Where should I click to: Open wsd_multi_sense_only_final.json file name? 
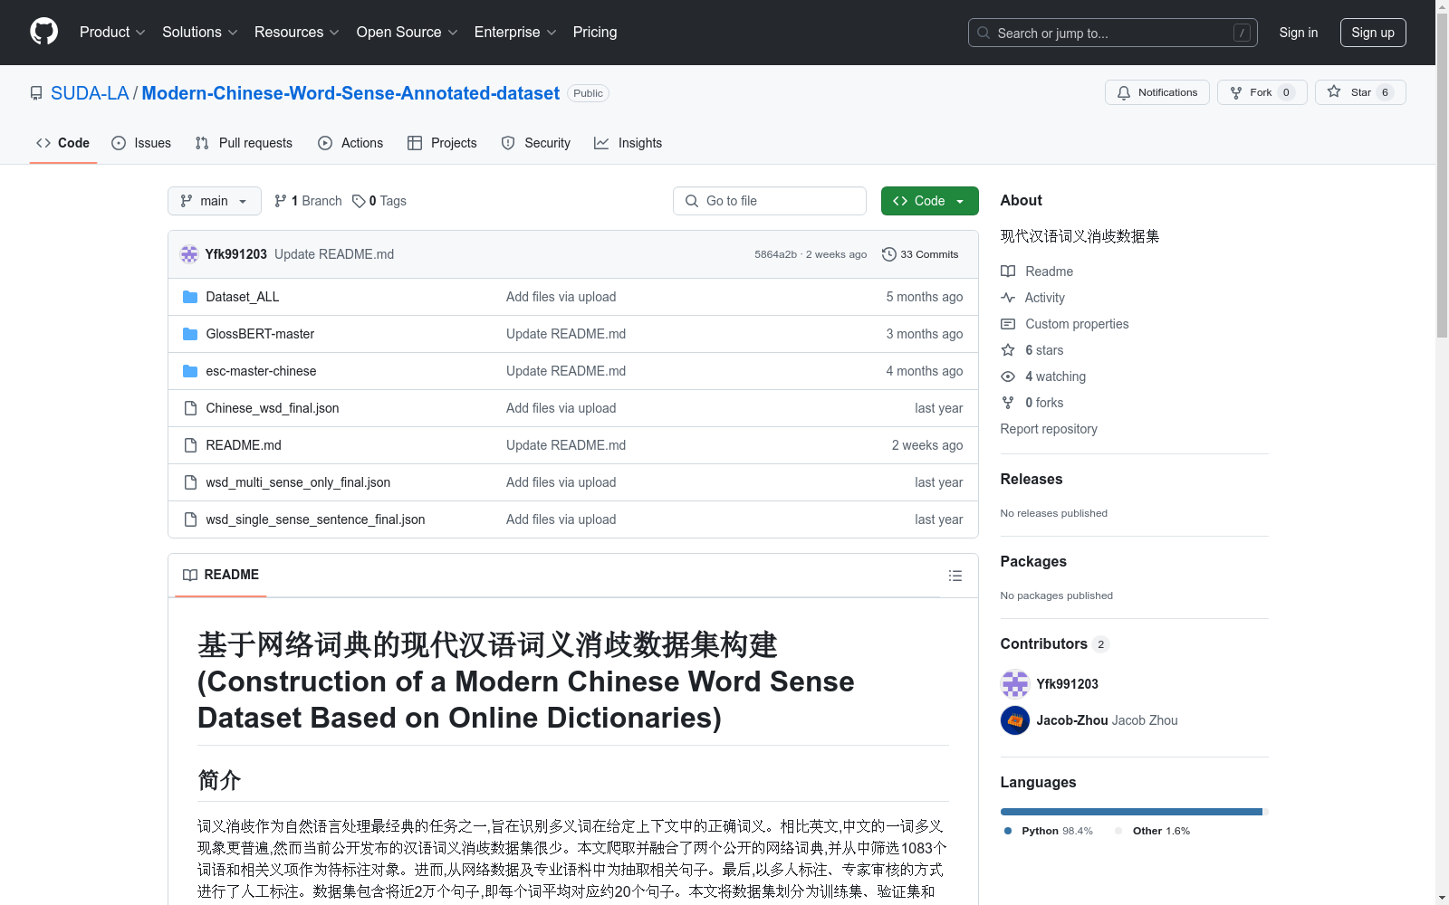point(298,482)
